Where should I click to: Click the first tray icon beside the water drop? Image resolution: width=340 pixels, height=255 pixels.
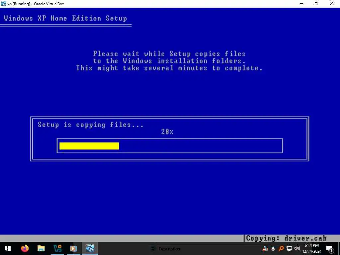[x=265, y=248]
